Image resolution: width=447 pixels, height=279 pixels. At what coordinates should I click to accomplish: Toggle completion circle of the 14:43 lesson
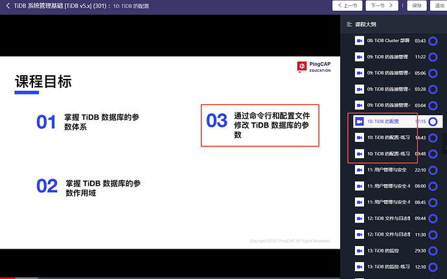(433, 138)
